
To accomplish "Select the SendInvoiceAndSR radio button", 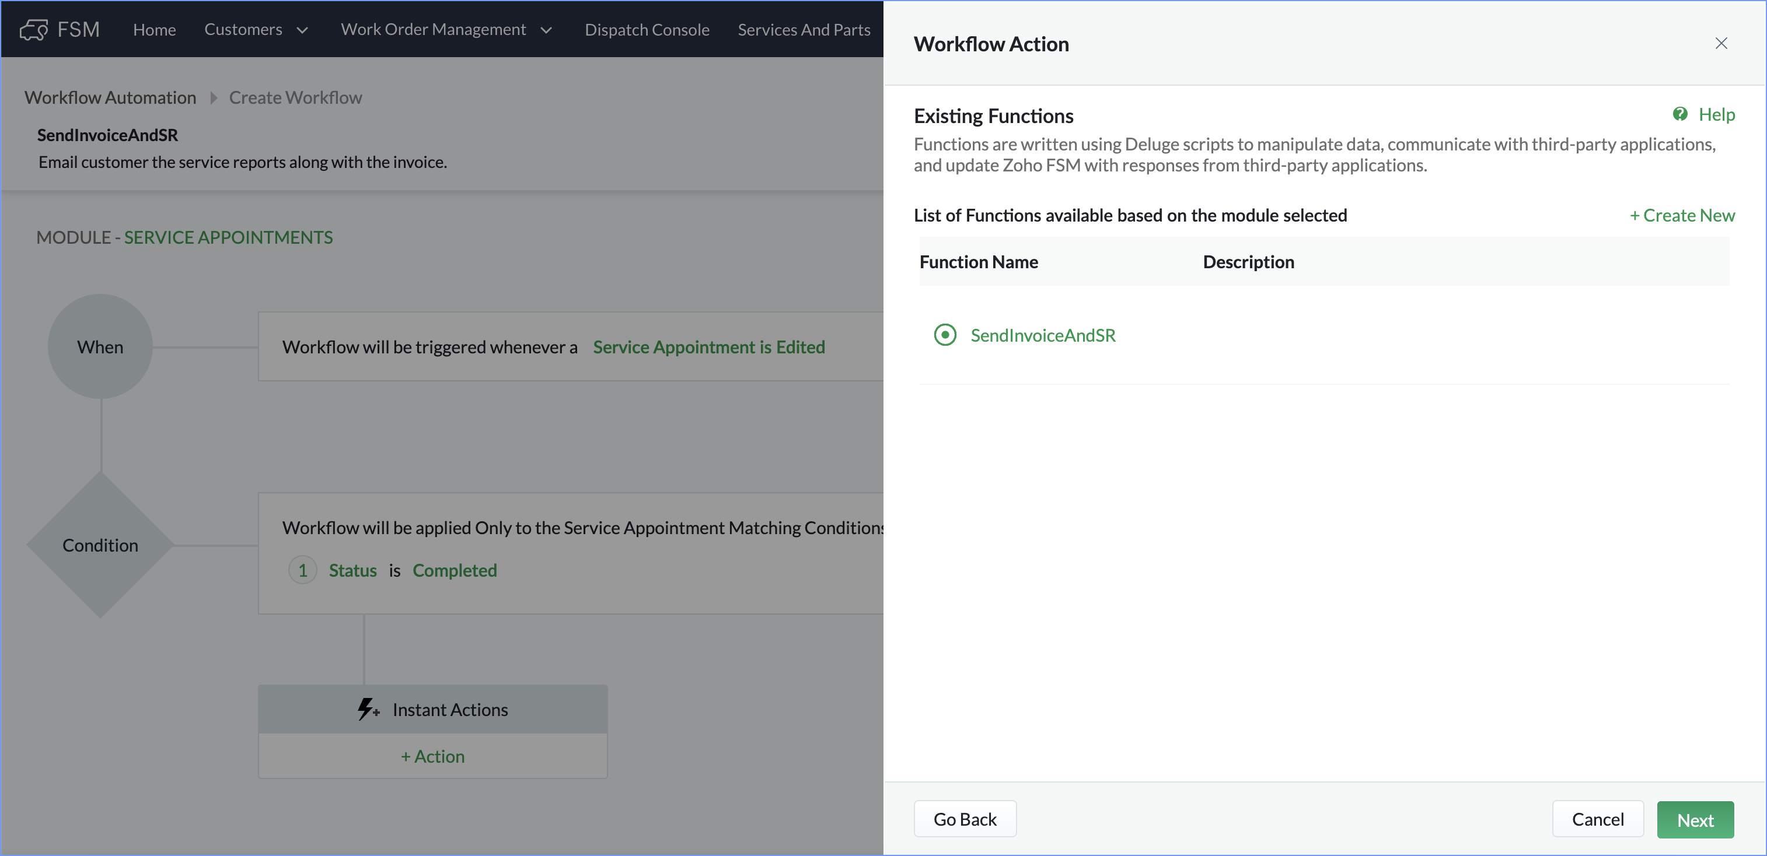I will [945, 335].
